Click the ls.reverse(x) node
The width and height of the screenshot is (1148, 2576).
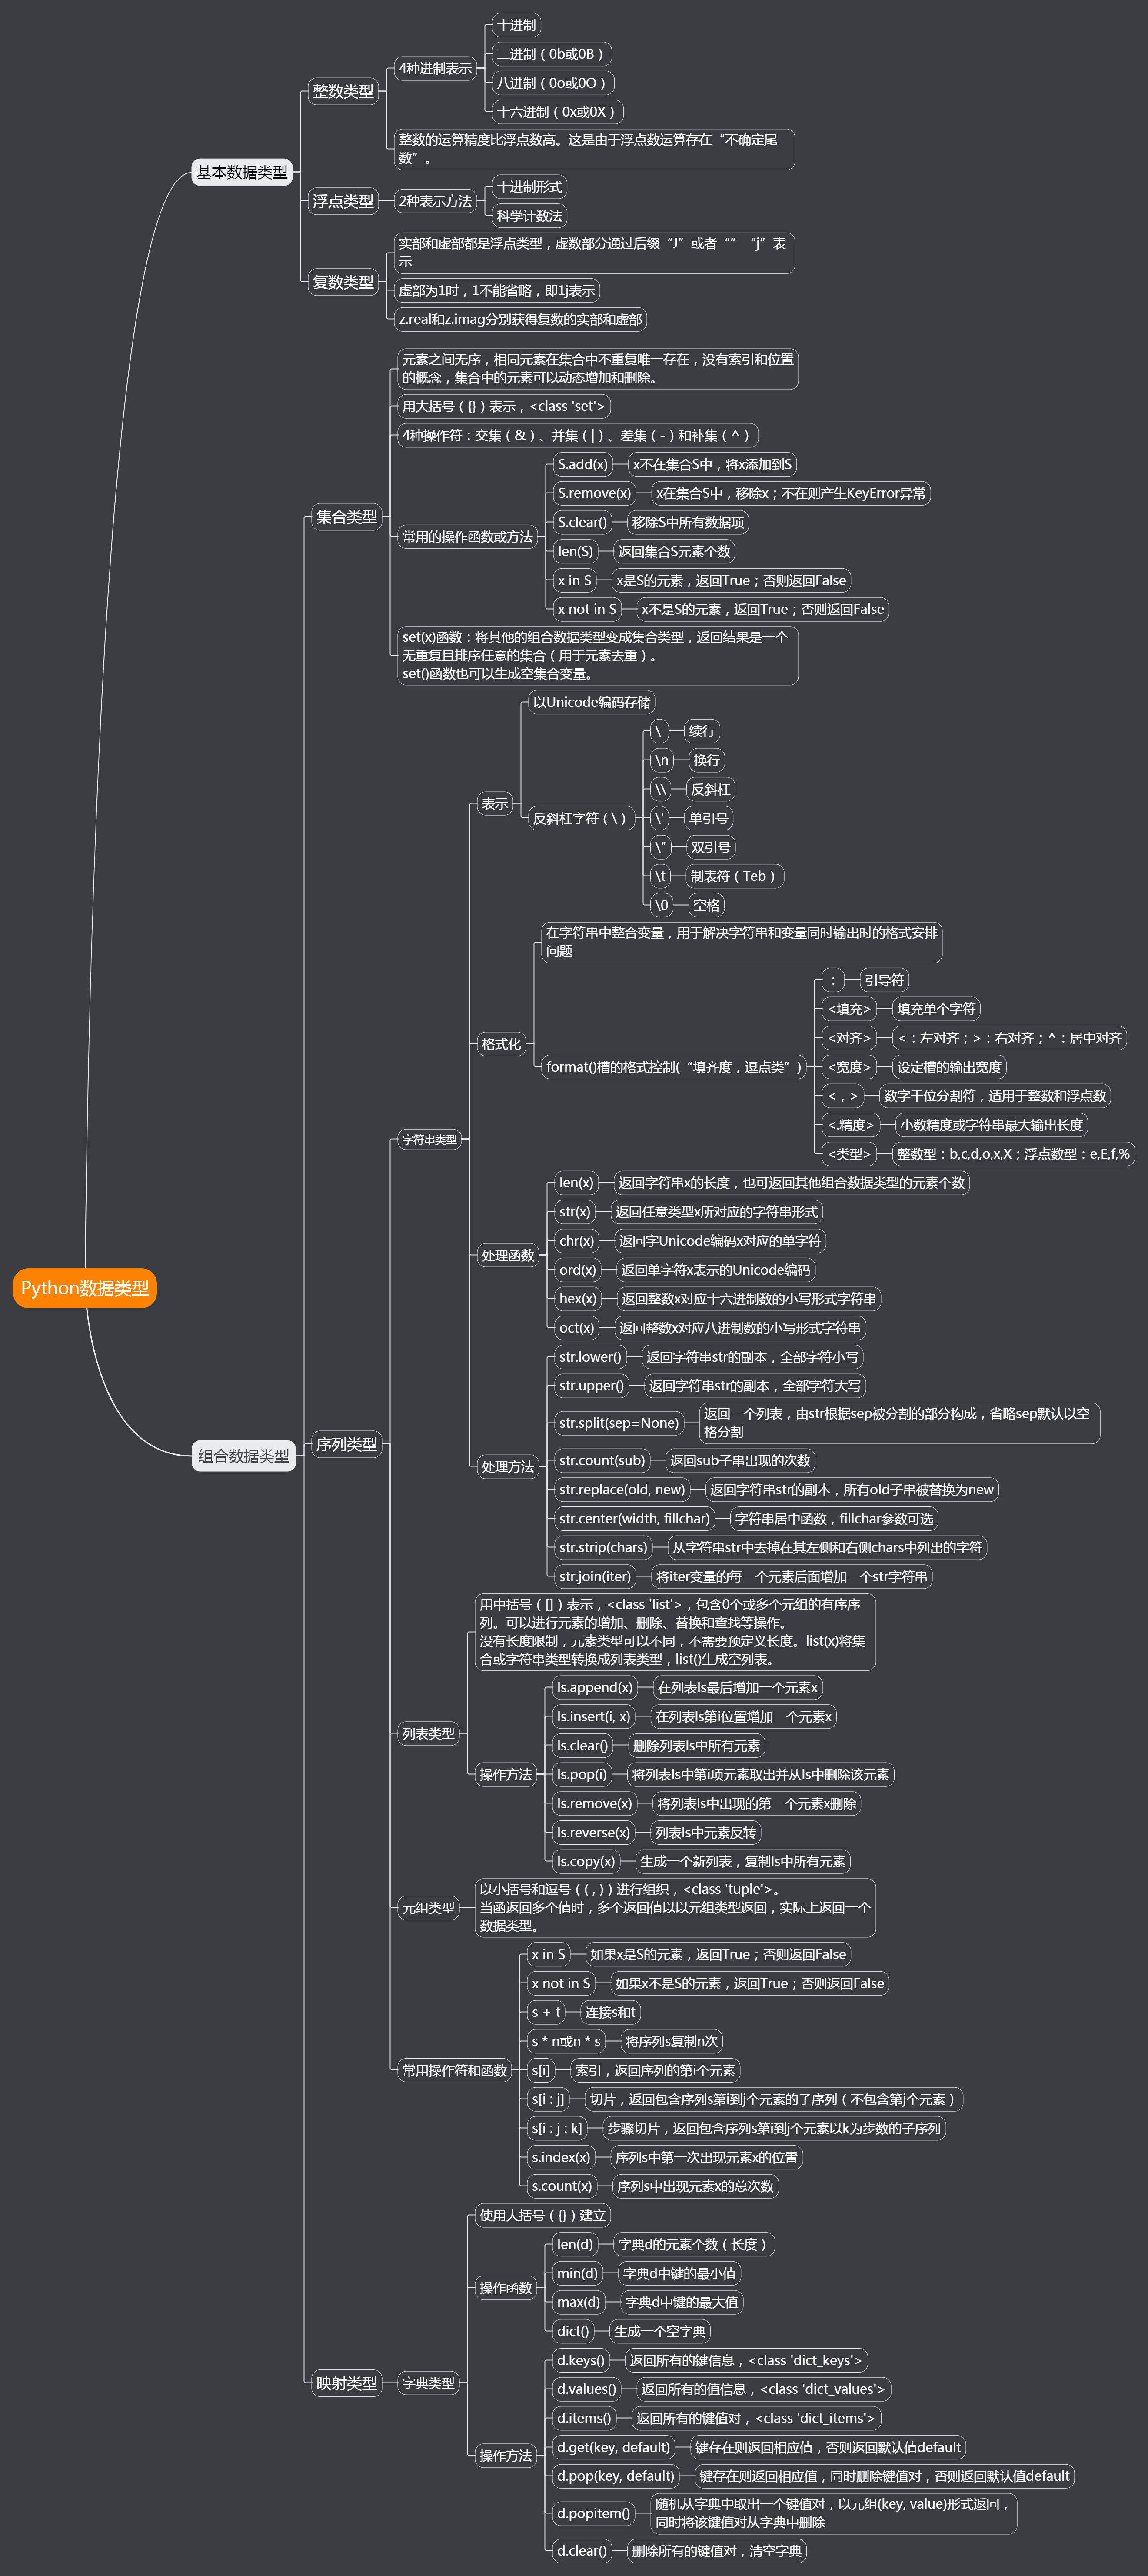594,1832
